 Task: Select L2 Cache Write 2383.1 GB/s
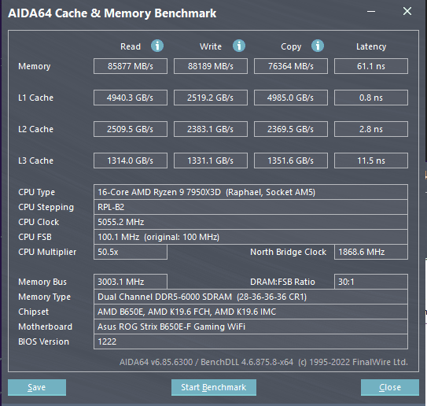tap(211, 129)
